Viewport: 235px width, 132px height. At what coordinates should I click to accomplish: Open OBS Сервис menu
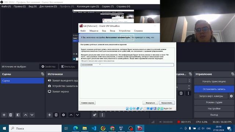(x=108, y=7)
